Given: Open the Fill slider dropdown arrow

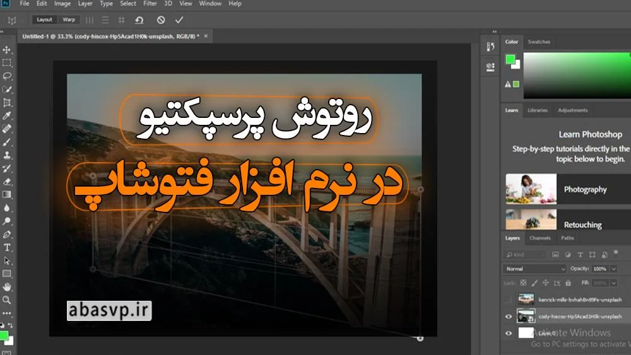Looking at the screenshot, I should click(x=614, y=283).
